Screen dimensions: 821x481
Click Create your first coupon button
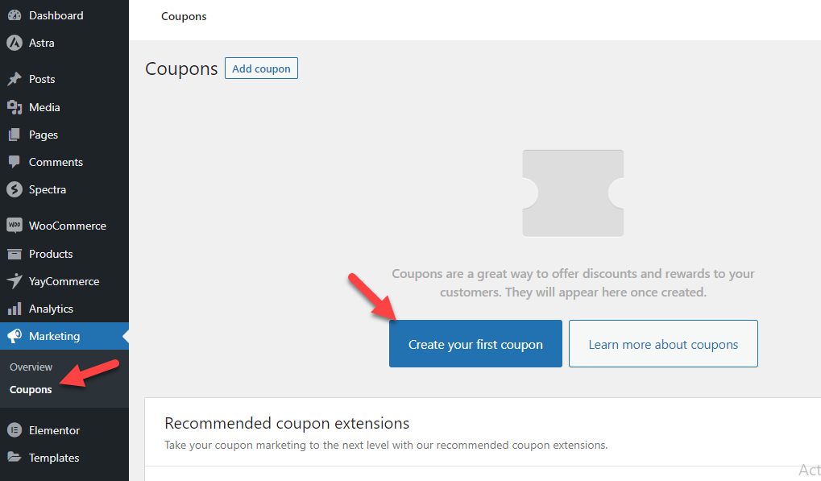pos(475,344)
